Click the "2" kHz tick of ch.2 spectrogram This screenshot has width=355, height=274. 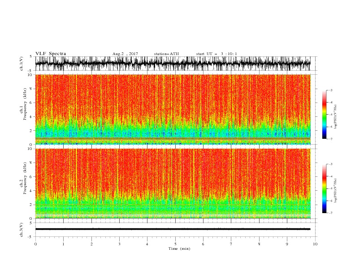point(31,205)
